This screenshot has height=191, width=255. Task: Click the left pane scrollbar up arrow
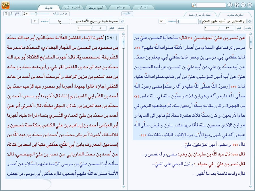click(123, 34)
